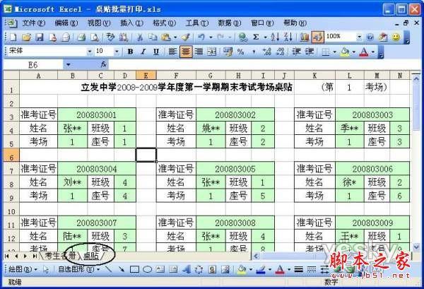Sort ascending with the A-Z icon
424x289 pixels.
coord(276,37)
